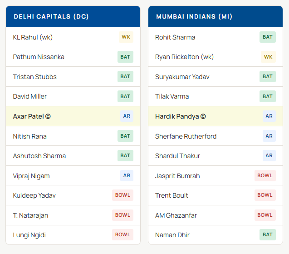
Task: Click the BOWL badge beside Kuldeep Yadav
Action: (122, 195)
